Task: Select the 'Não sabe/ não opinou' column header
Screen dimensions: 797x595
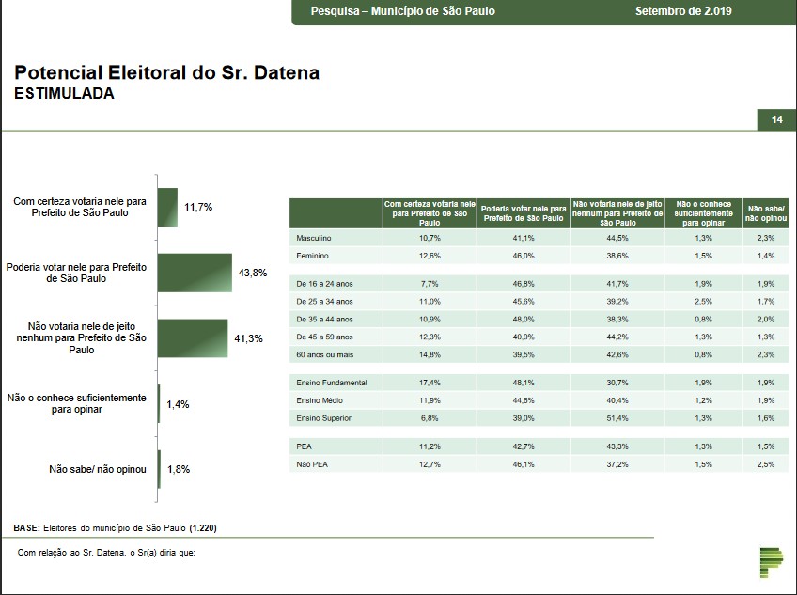Action: pyautogui.click(x=767, y=212)
